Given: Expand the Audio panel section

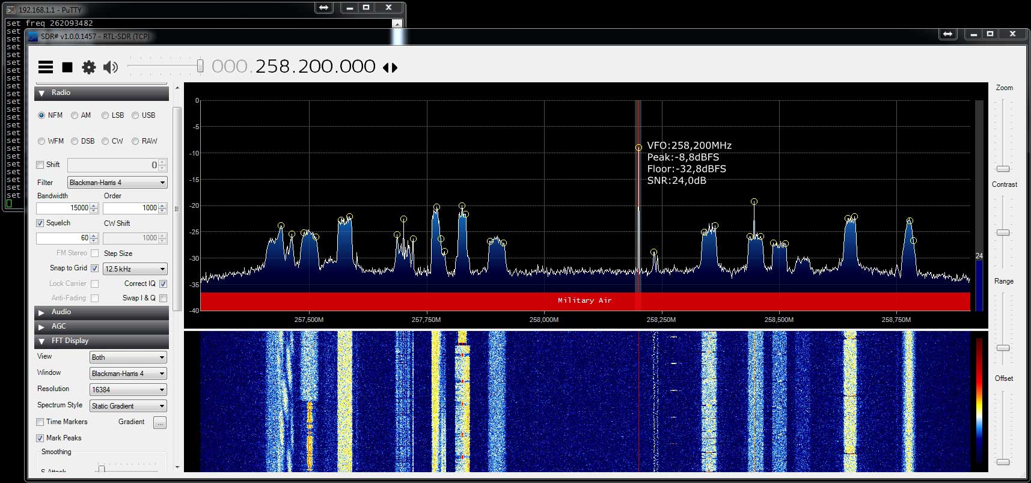Looking at the screenshot, I should 102,312.
